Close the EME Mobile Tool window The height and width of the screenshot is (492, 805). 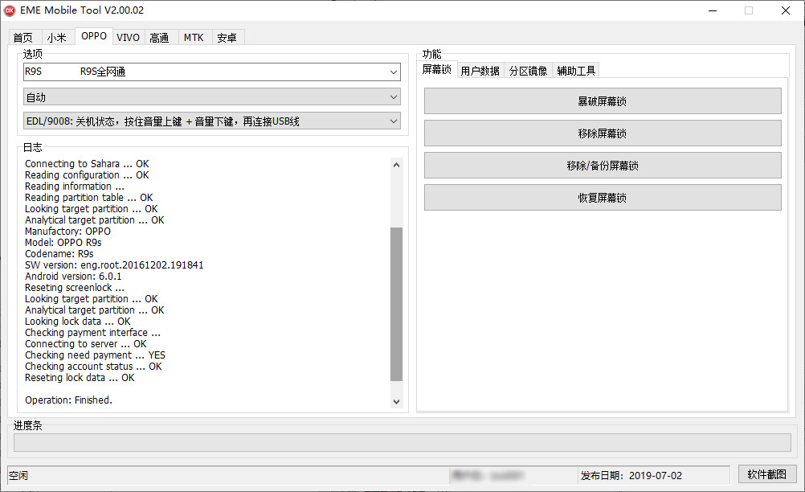click(x=786, y=10)
